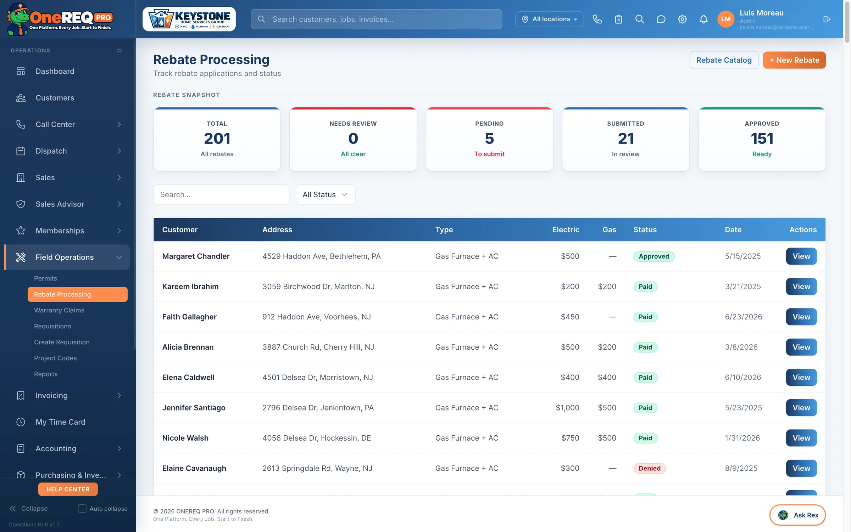Expand the Memberships chevron
Viewport: 851px width, 532px height.
(x=119, y=231)
